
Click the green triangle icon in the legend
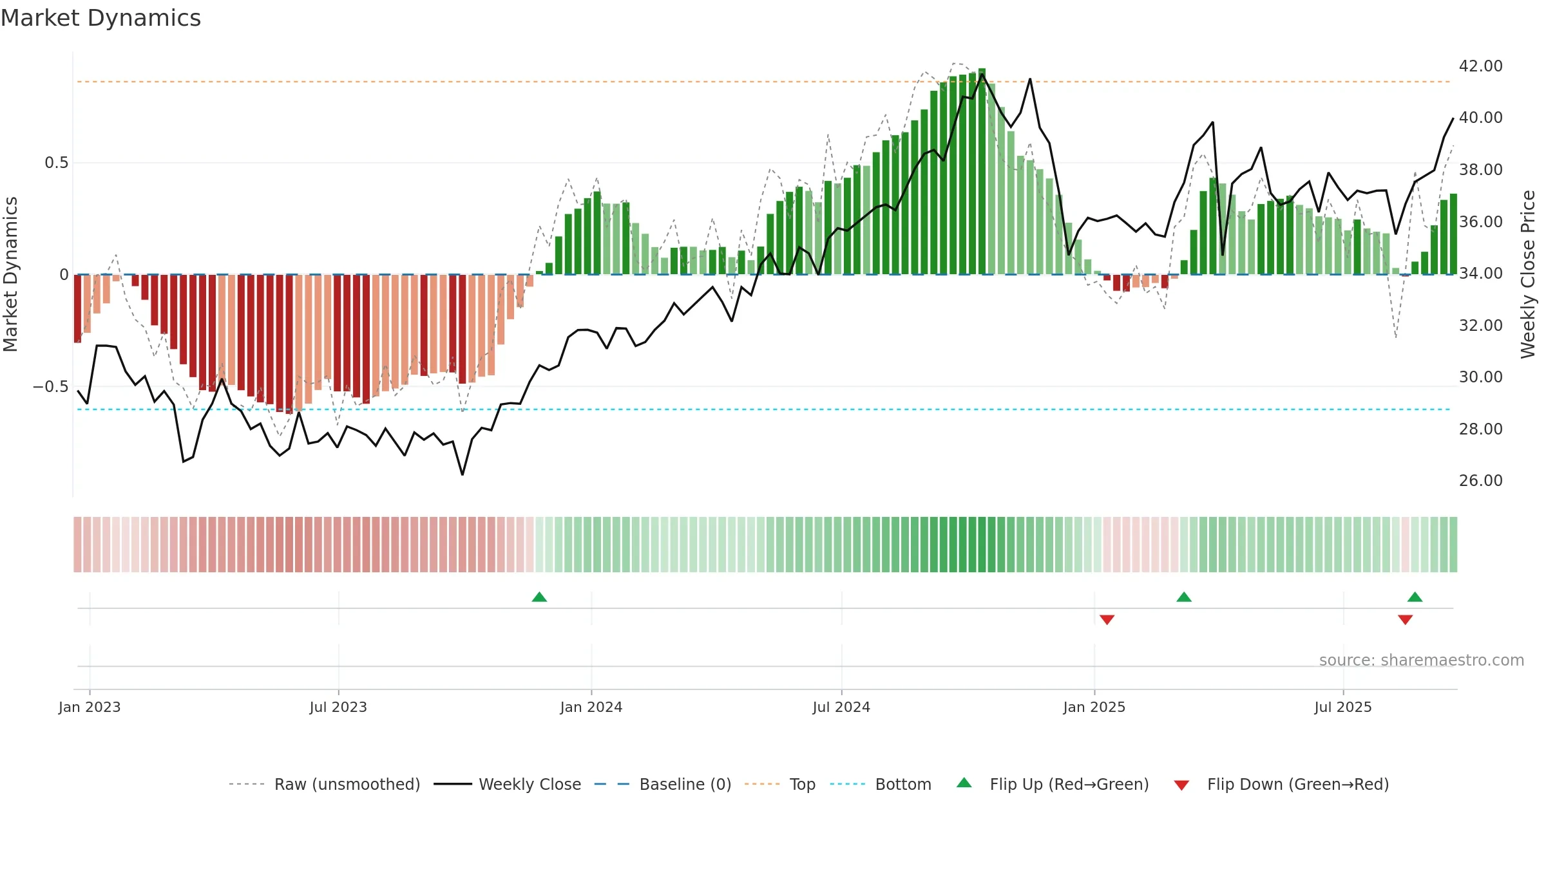964,783
